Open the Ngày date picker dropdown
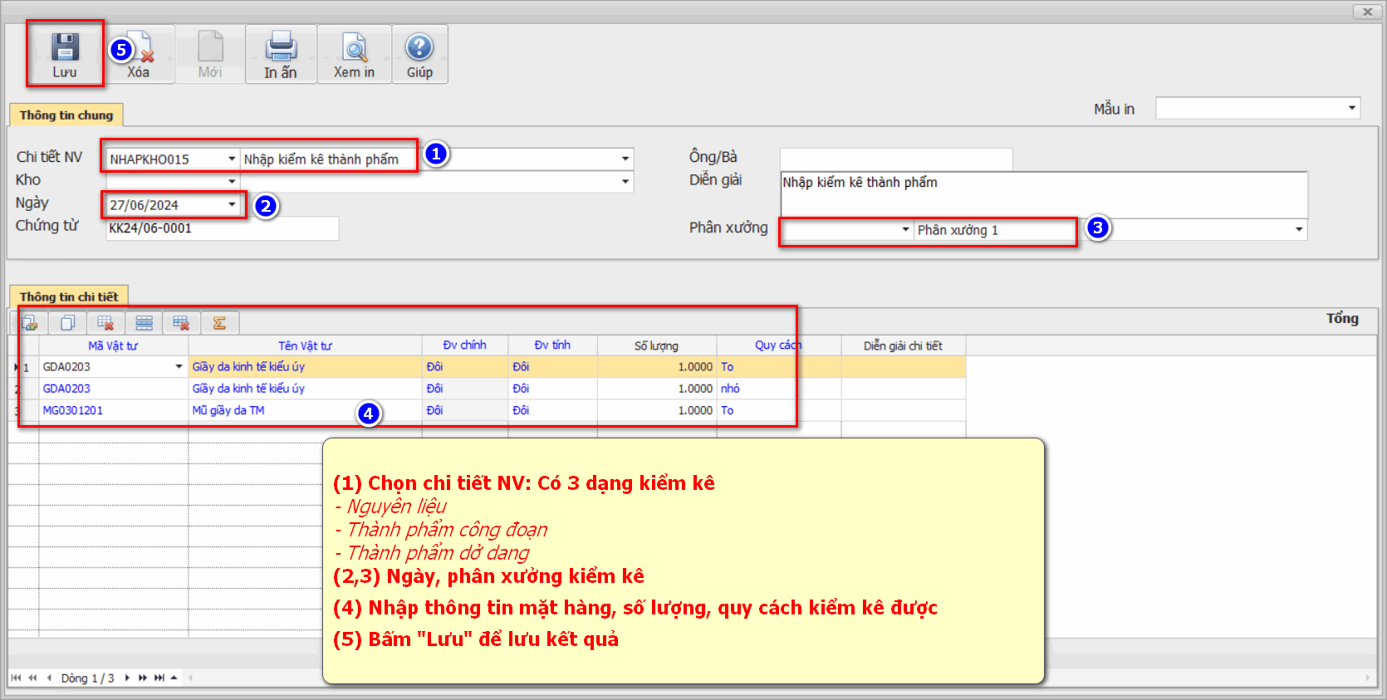This screenshot has height=700, width=1387. 232,204
